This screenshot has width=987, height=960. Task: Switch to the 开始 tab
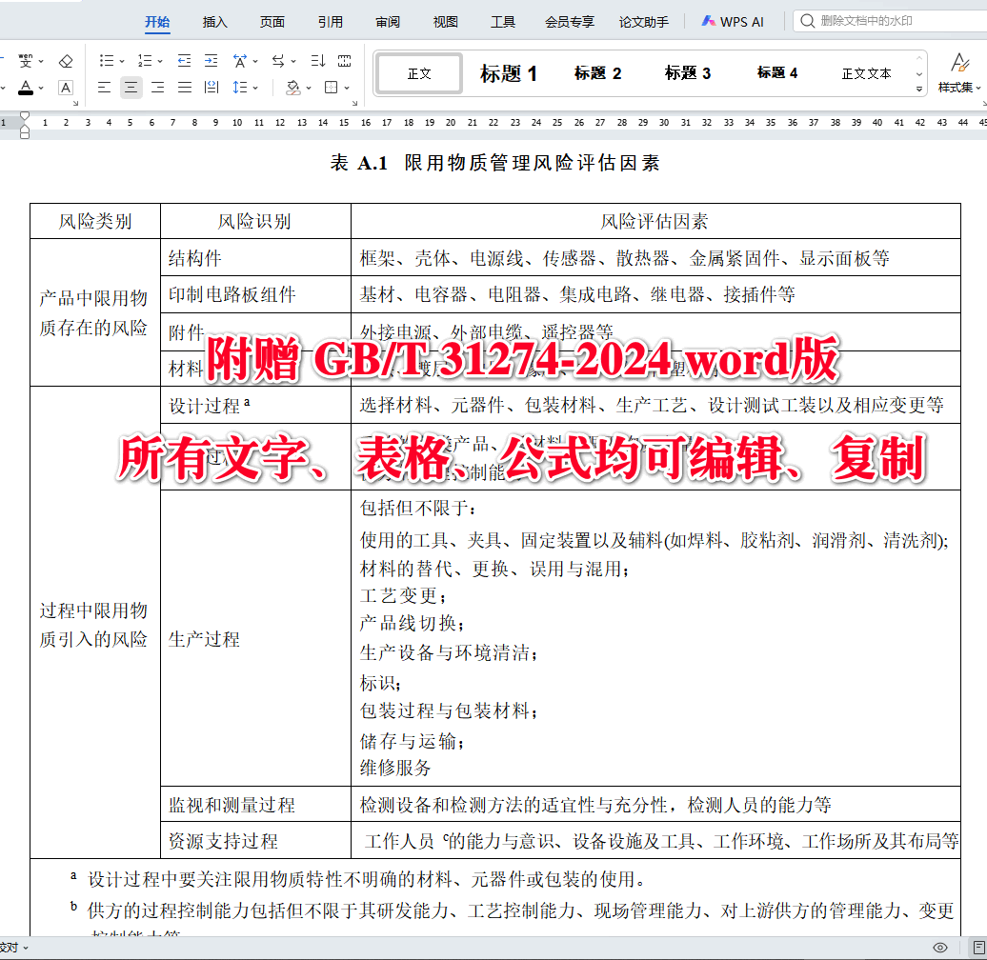point(157,22)
